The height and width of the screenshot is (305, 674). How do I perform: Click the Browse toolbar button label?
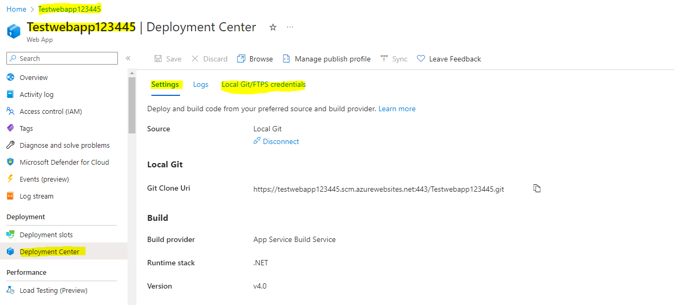[x=261, y=59]
